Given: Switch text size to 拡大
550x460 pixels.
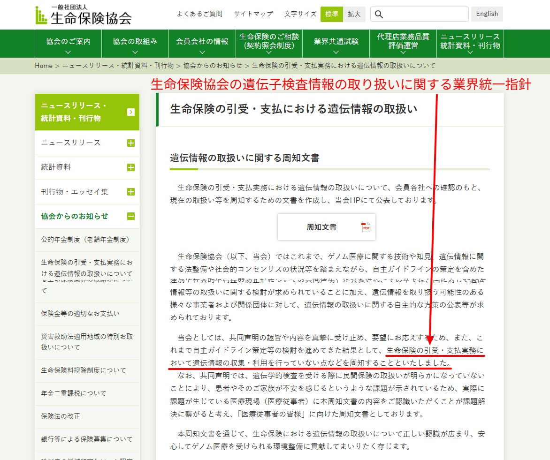Looking at the screenshot, I should tap(354, 14).
